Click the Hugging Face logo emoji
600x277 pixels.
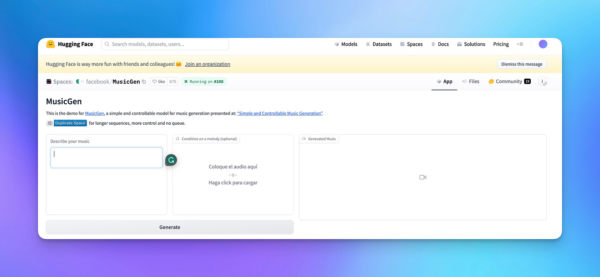coord(50,44)
